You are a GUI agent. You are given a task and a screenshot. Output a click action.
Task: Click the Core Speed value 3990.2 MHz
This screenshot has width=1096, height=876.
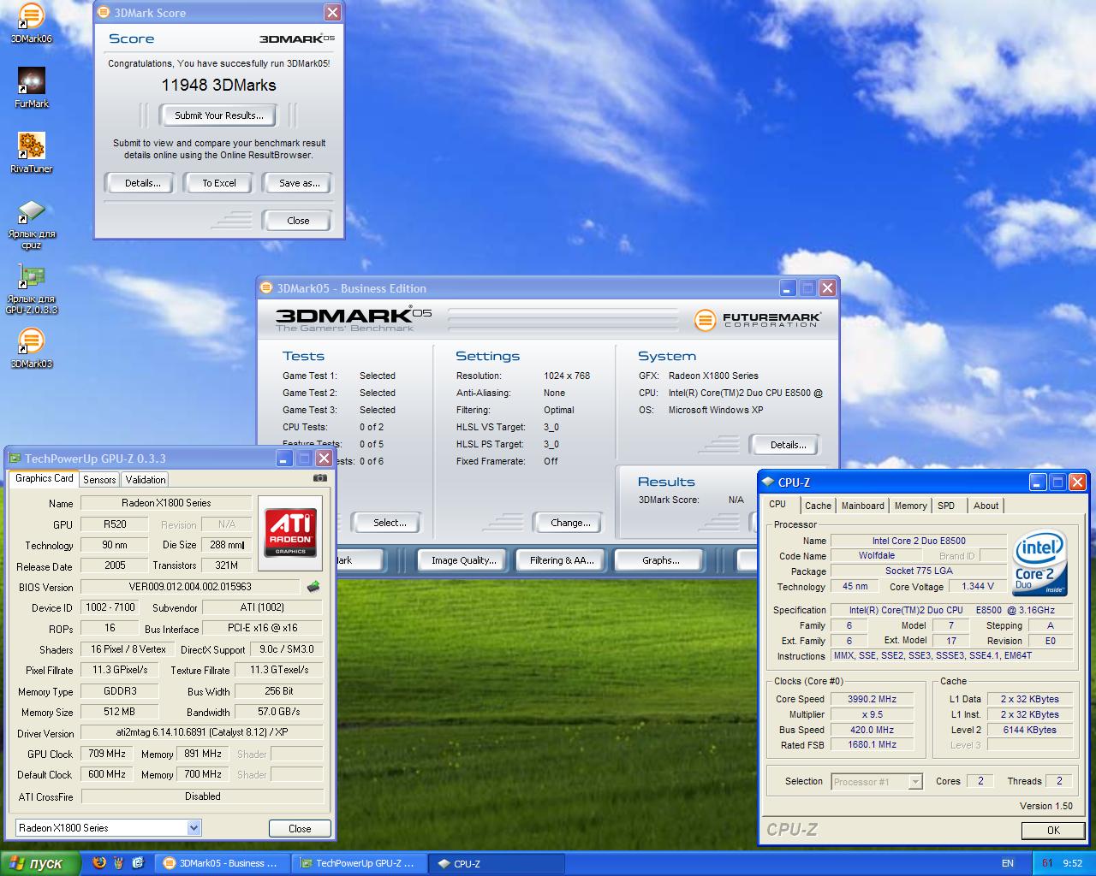click(x=871, y=699)
